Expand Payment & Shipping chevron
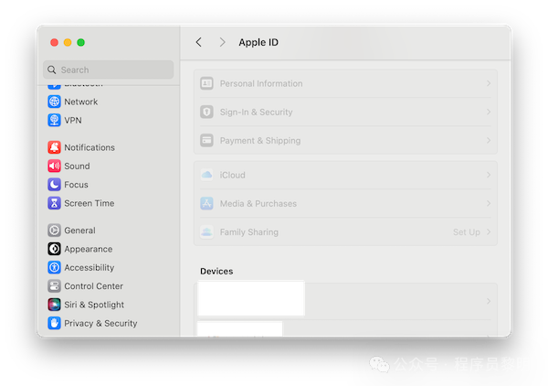This screenshot has height=386, width=548. [x=489, y=140]
